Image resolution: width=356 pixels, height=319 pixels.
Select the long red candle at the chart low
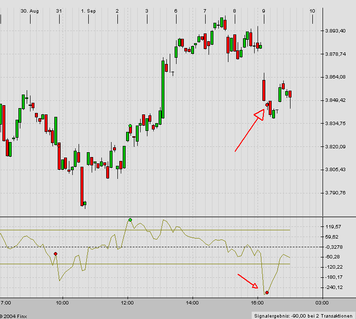pos(81,186)
